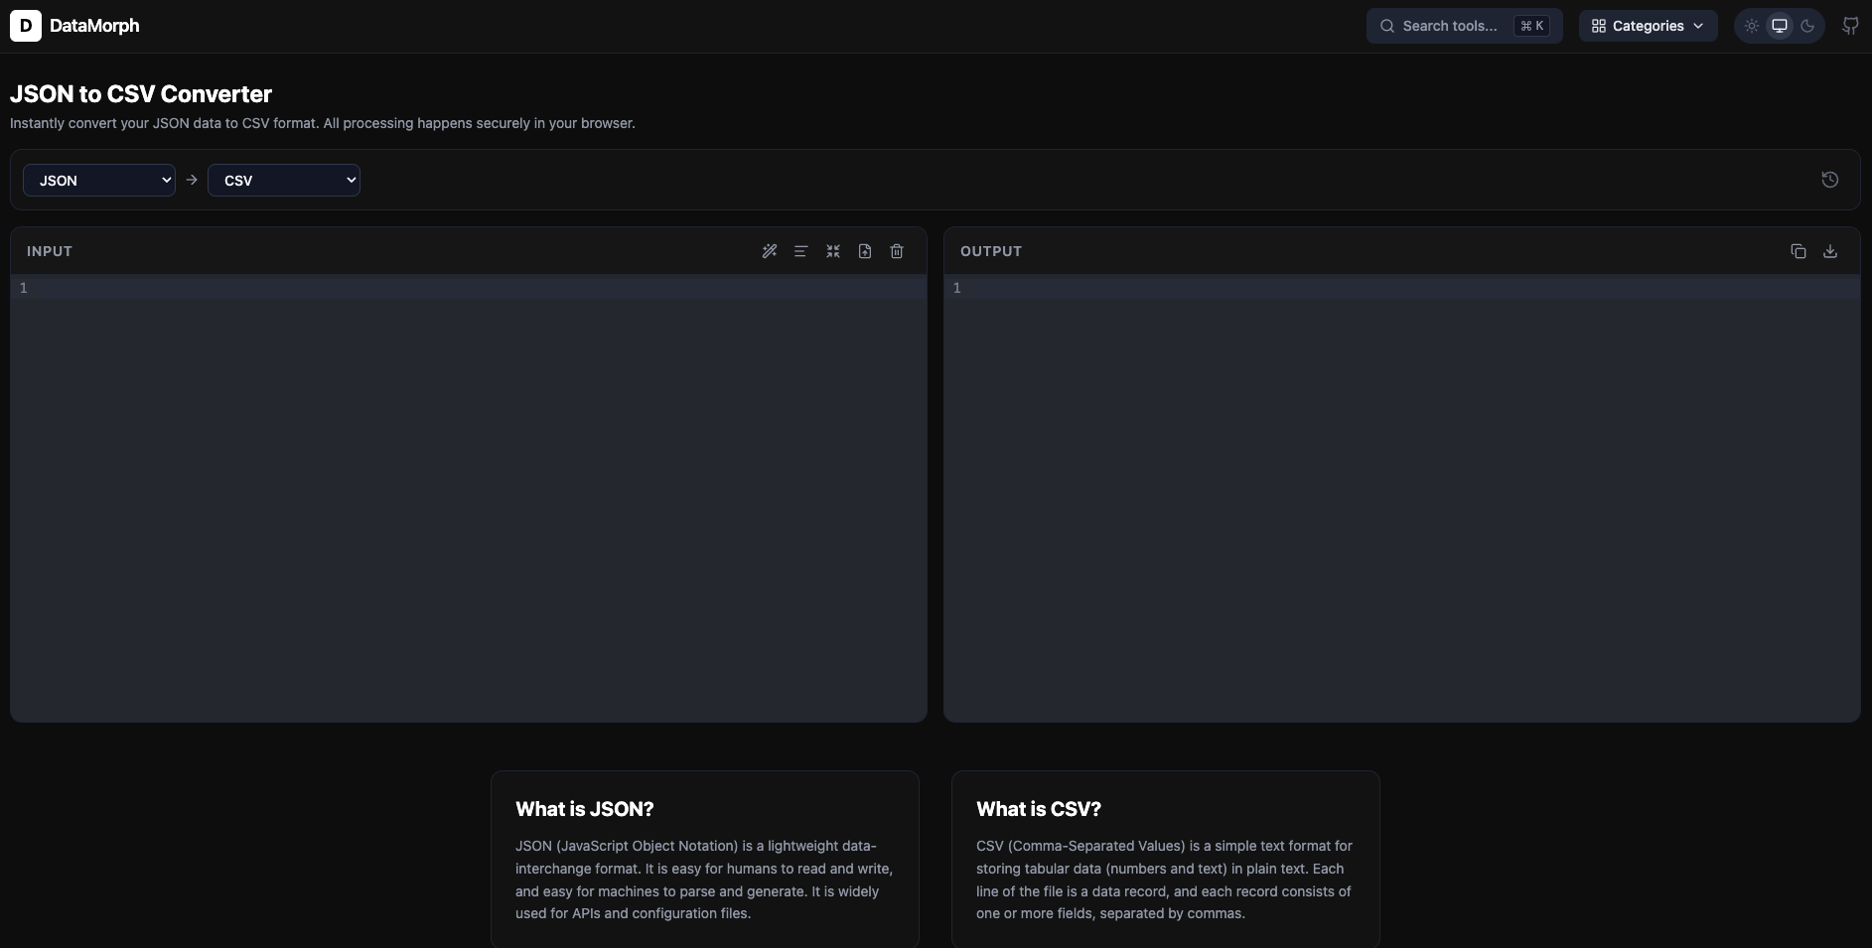Open the CSV target format dropdown
The image size is (1872, 948).
tap(284, 180)
